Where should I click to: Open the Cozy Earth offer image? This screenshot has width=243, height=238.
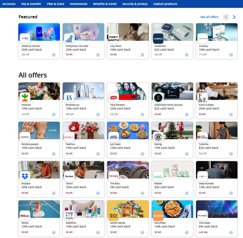[128, 32]
